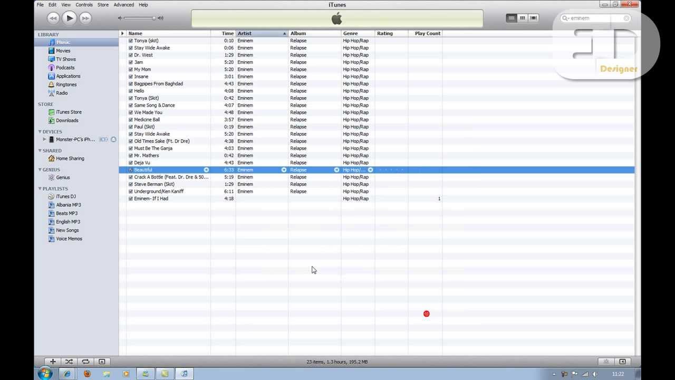Open Radio in the sidebar
Image resolution: width=675 pixels, height=380 pixels.
click(62, 93)
